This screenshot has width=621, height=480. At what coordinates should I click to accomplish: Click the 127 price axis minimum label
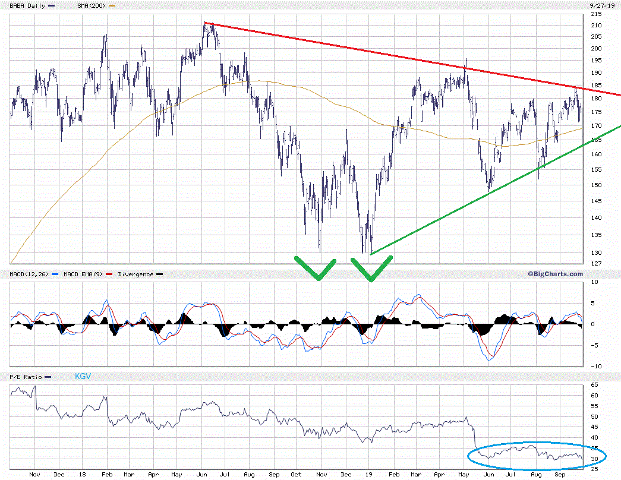(596, 263)
